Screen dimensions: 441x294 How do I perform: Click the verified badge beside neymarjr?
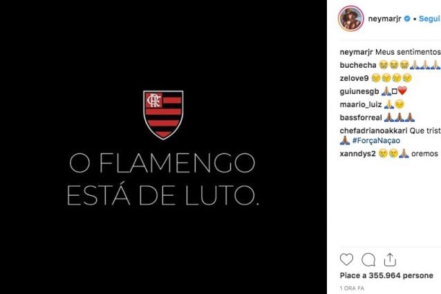407,19
